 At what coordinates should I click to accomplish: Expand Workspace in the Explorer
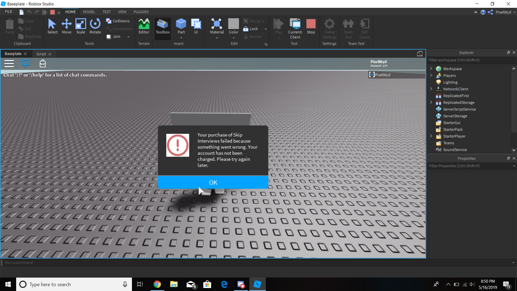tap(431, 69)
